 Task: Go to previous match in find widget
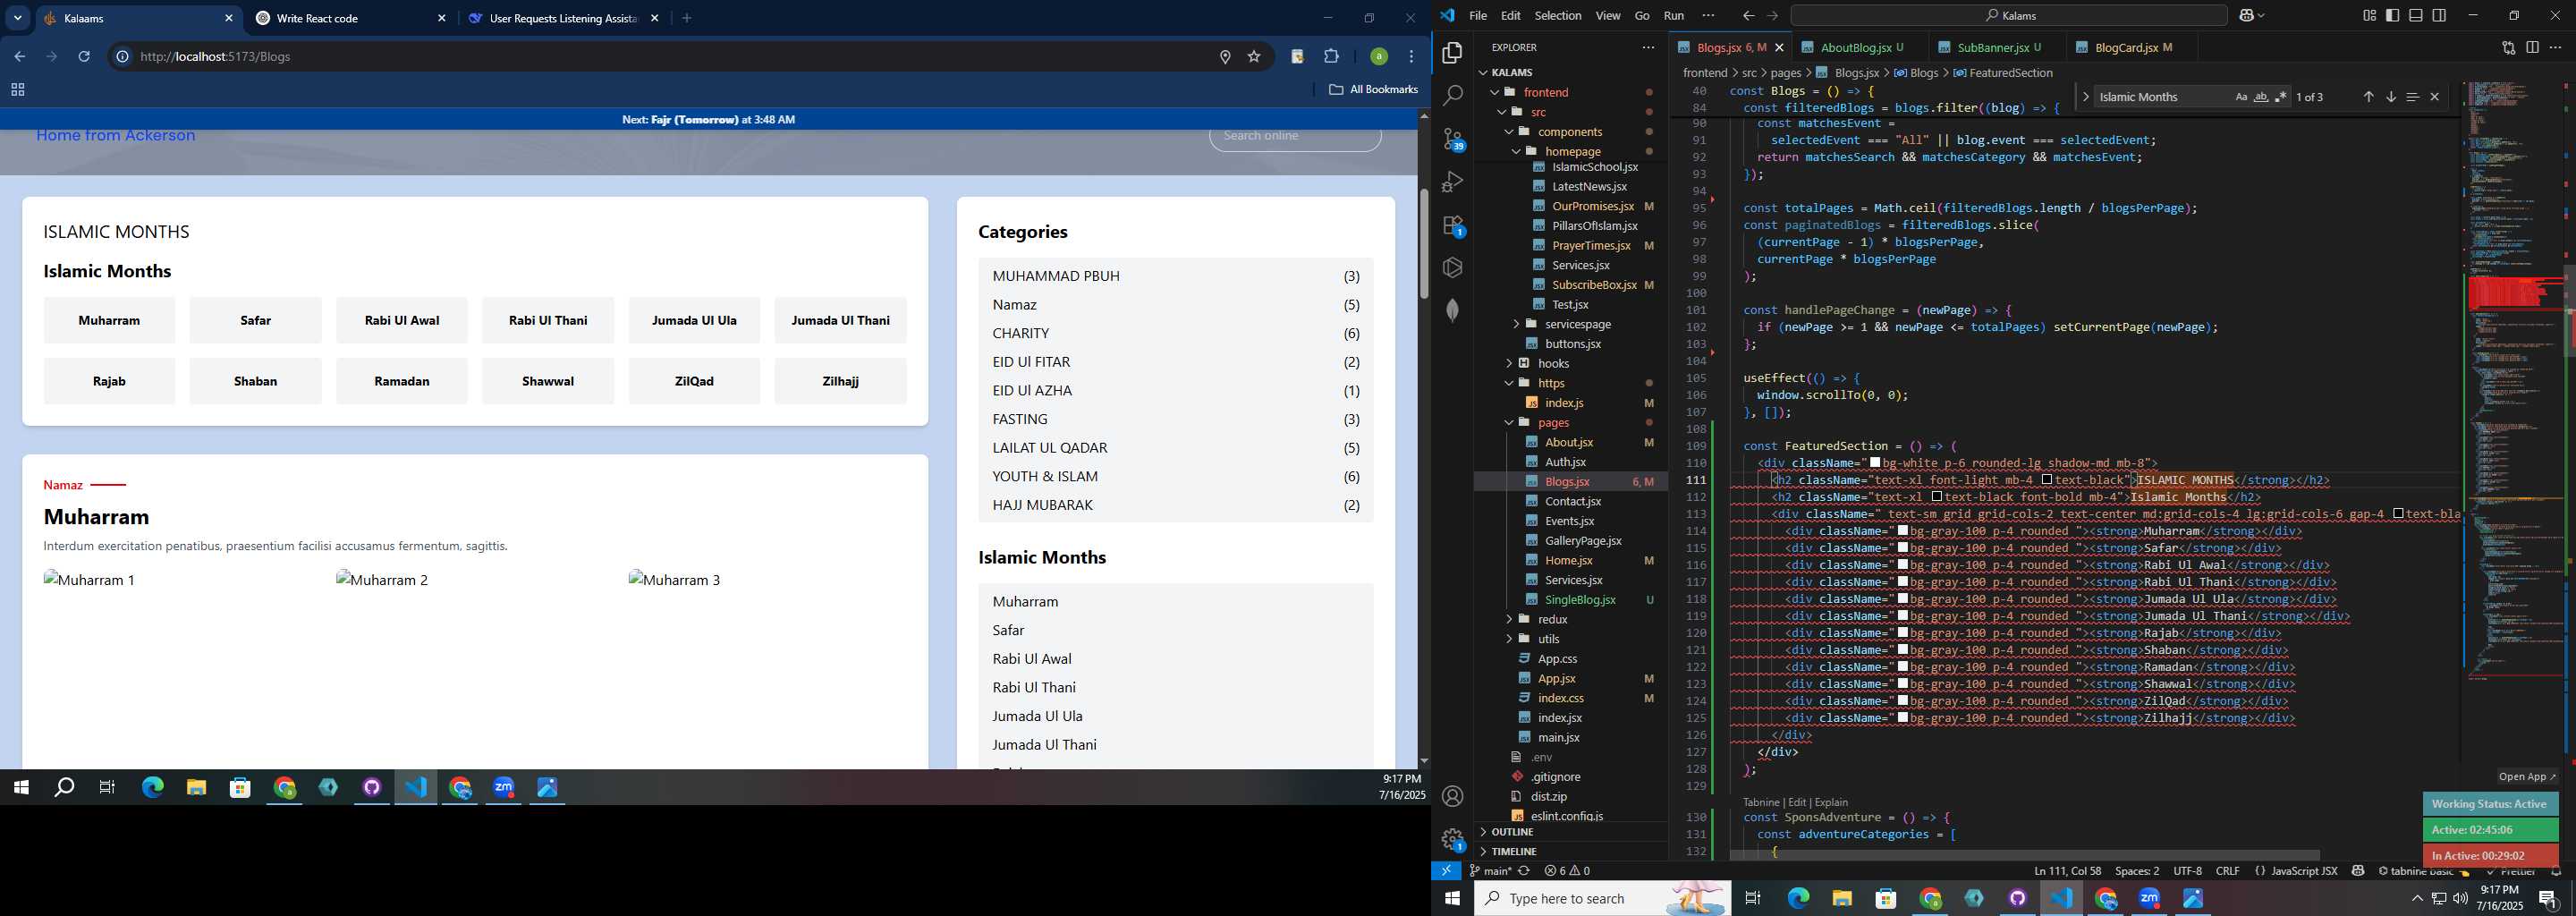tap(2368, 97)
